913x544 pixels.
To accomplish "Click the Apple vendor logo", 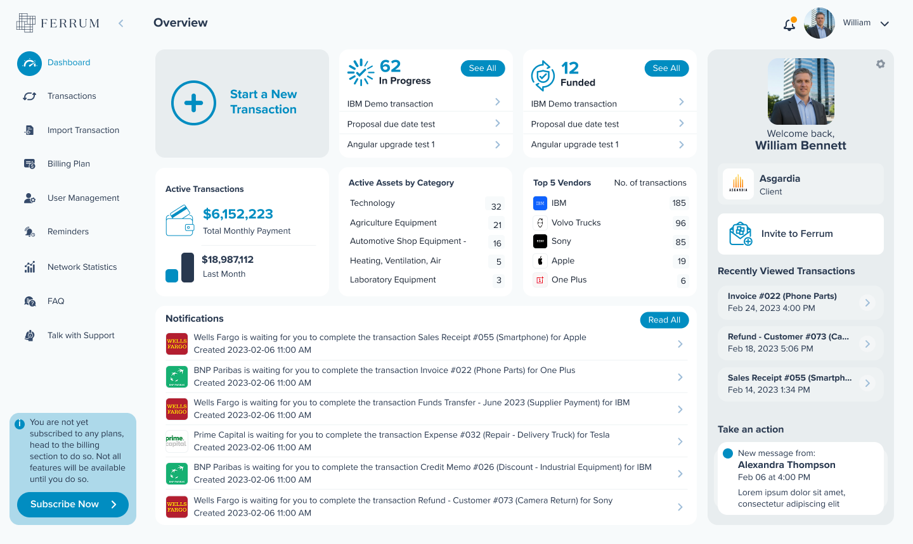I will tap(540, 261).
